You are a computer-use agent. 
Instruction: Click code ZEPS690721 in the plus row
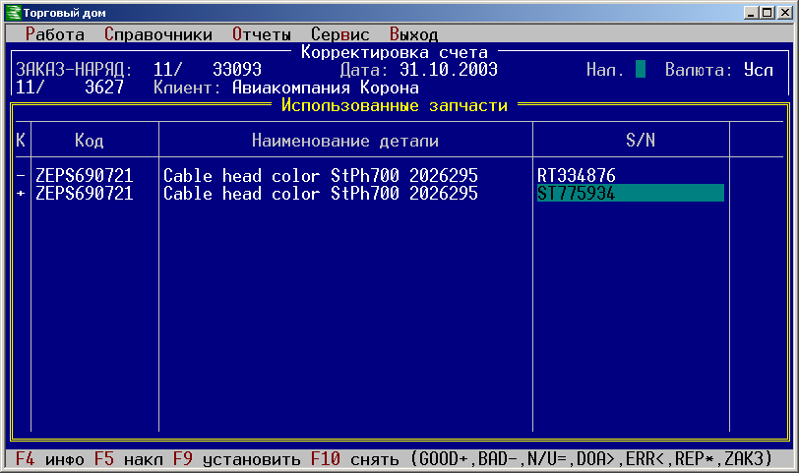pos(84,193)
